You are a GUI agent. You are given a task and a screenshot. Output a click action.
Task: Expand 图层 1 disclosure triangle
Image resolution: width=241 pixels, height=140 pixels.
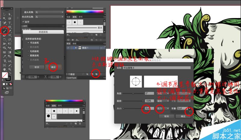click(x=76, y=48)
